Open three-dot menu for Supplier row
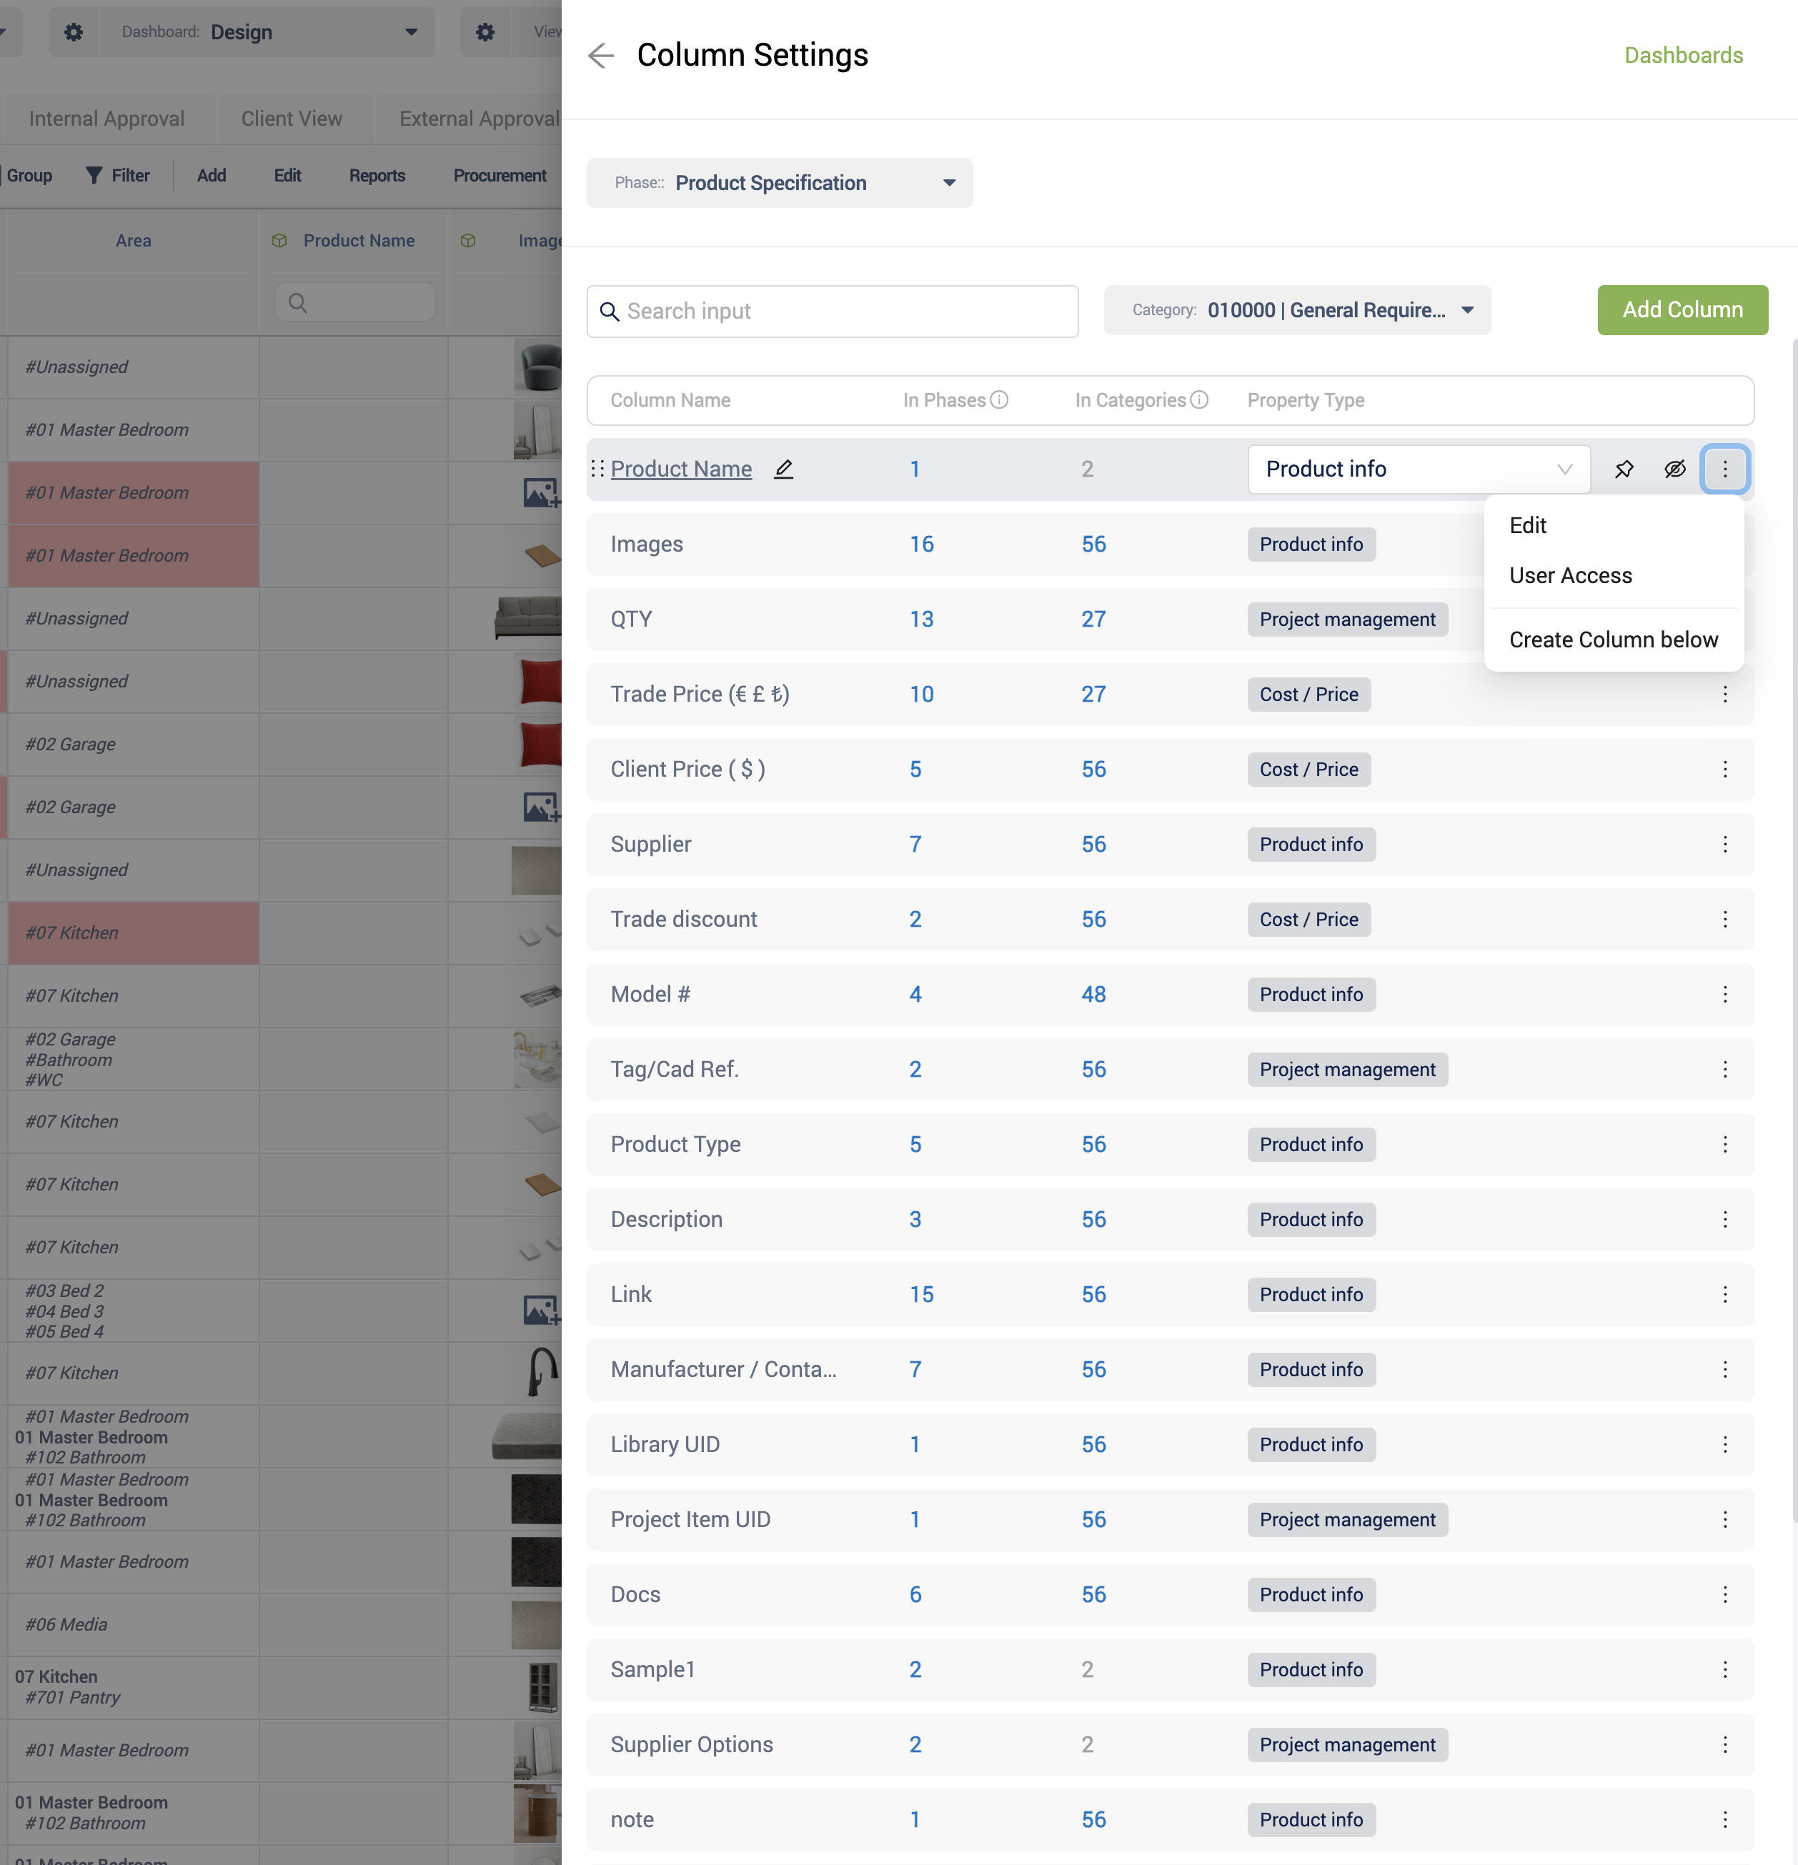 tap(1724, 845)
